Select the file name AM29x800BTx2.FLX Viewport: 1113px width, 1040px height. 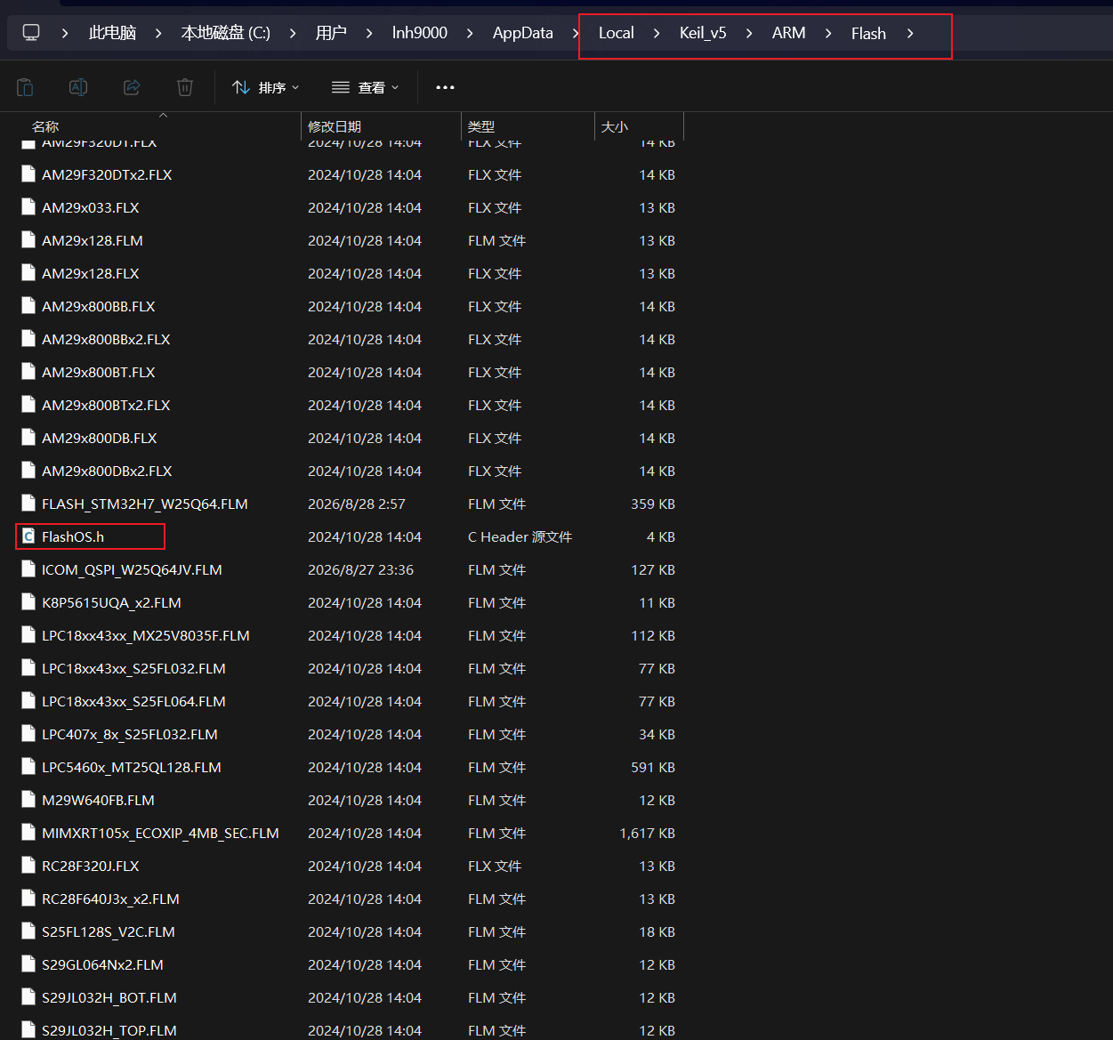(106, 405)
